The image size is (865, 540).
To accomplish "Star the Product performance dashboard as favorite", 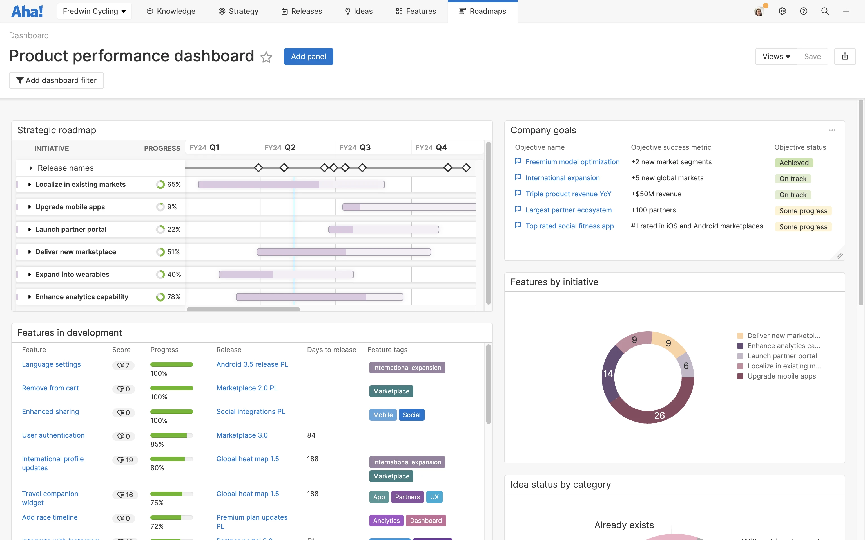I will (266, 57).
